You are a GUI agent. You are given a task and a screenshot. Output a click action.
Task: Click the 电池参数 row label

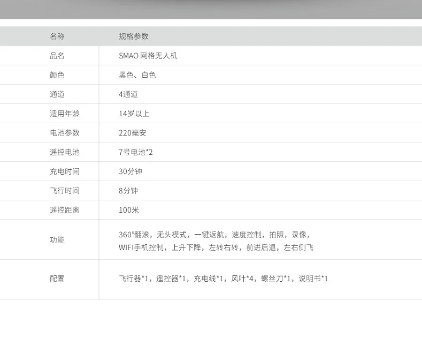point(65,133)
